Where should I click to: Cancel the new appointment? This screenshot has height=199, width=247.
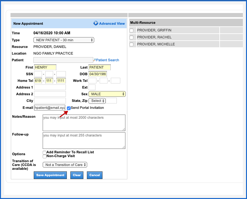click(95, 175)
